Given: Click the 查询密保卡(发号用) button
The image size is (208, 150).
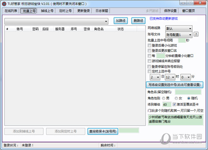Looking at the screenshot, I should point(103,131).
